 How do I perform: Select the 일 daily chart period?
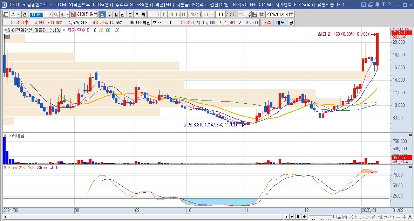[x=102, y=14]
